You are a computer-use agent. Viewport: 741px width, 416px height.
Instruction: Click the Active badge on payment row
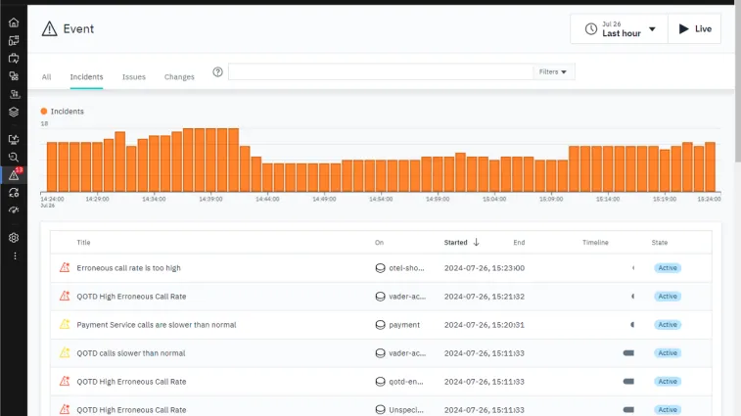pyautogui.click(x=668, y=325)
